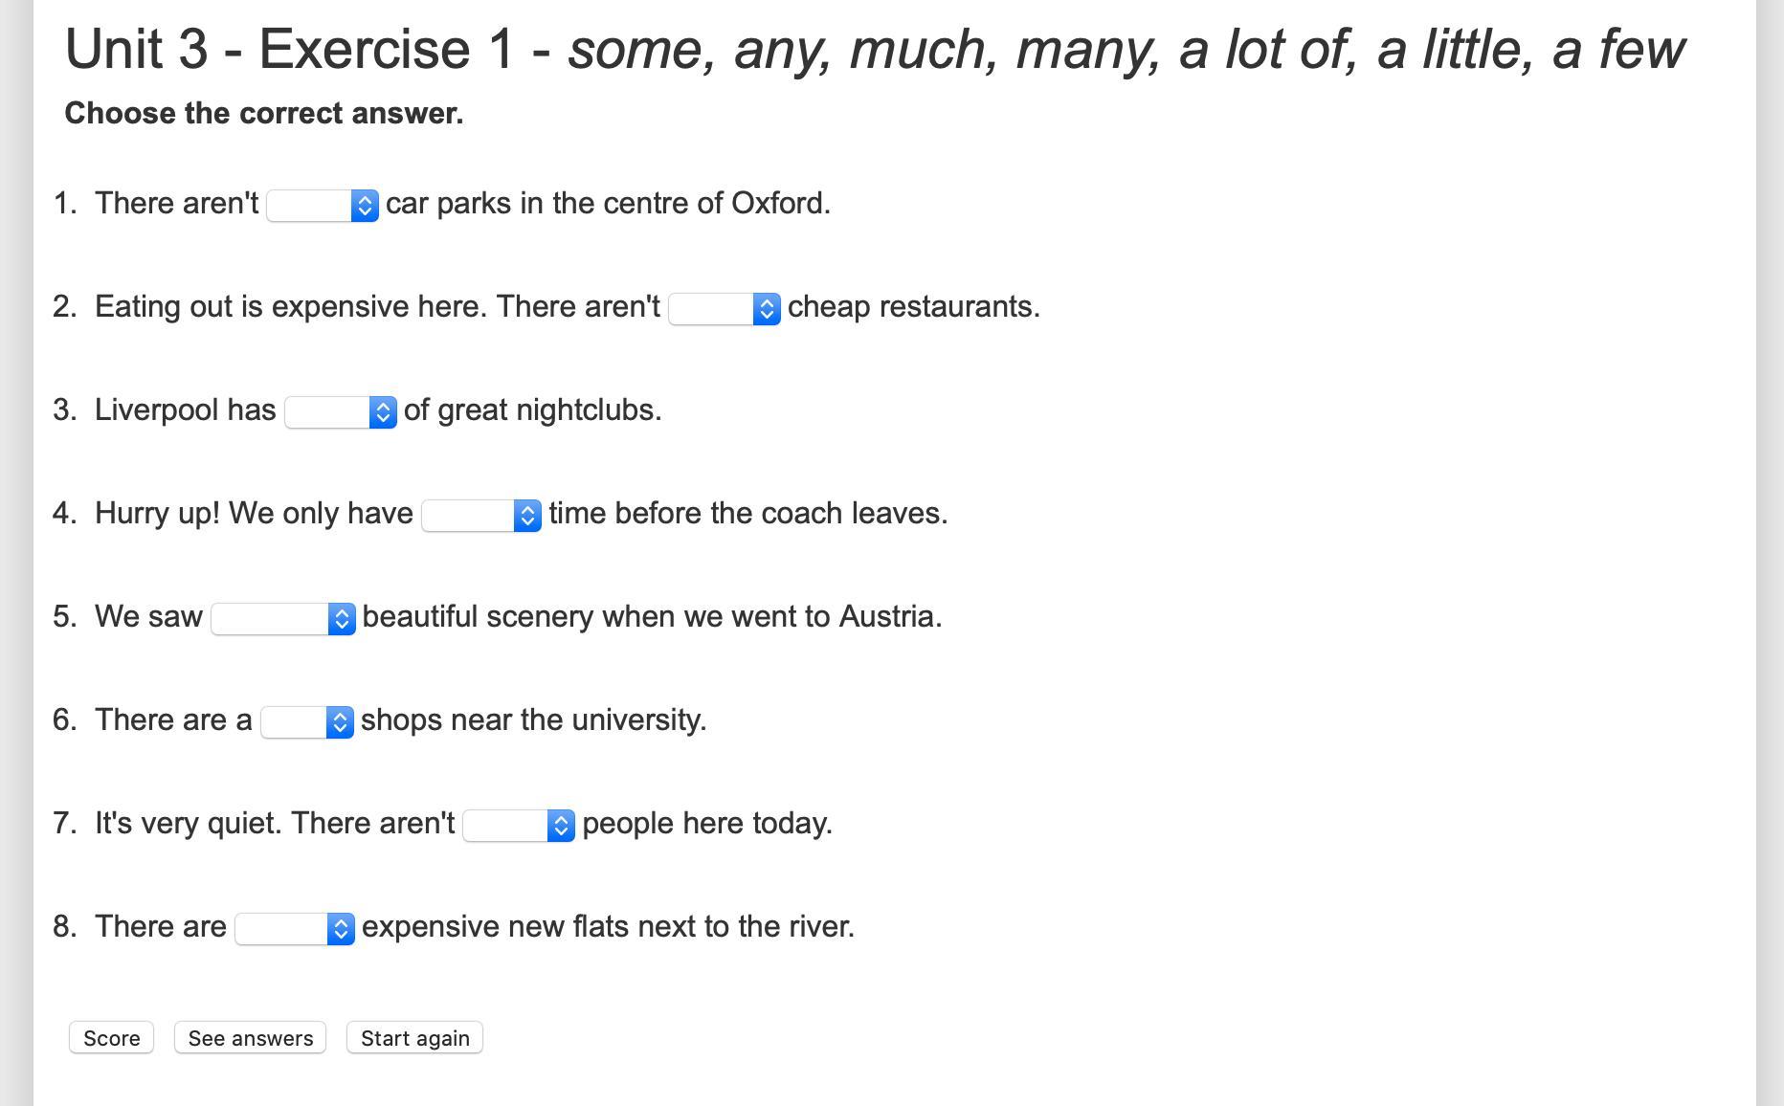
Task: Click the text 'car parks in the centre of Oxford'
Action: coord(608,204)
